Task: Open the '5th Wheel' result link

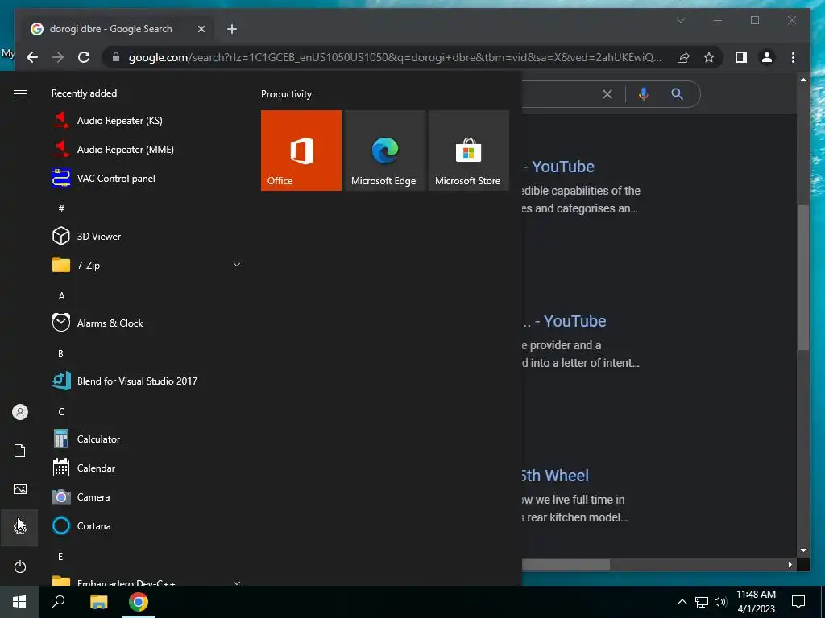Action: [556, 476]
